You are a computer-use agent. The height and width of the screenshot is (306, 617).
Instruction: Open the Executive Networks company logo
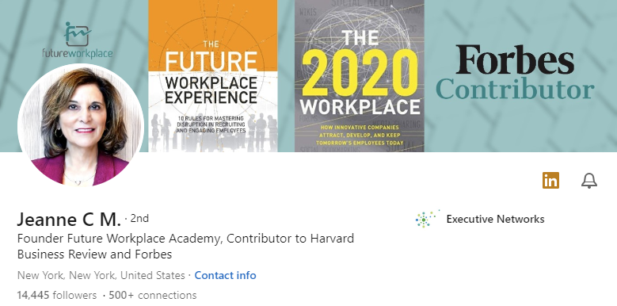tap(428, 219)
